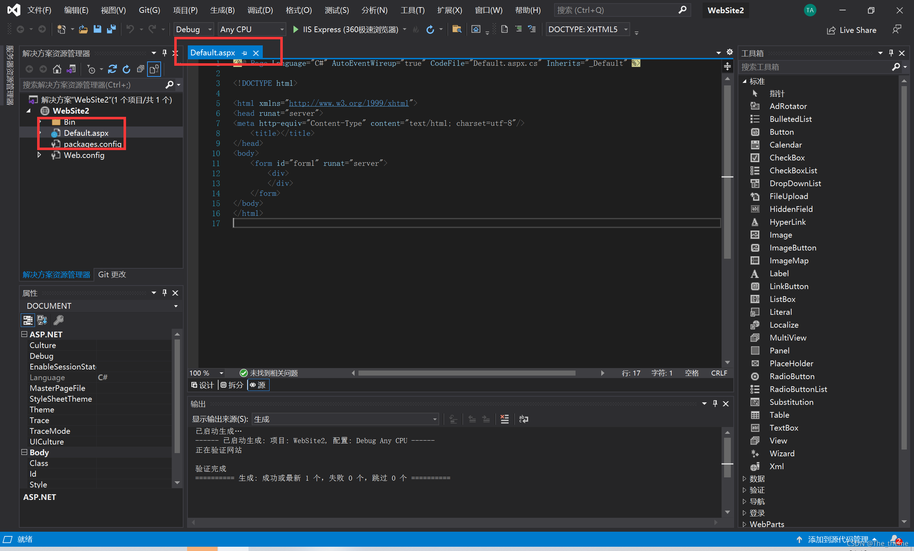Image resolution: width=914 pixels, height=551 pixels.
Task: Click Refresh icon in Solution Explorer
Action: pyautogui.click(x=126, y=69)
